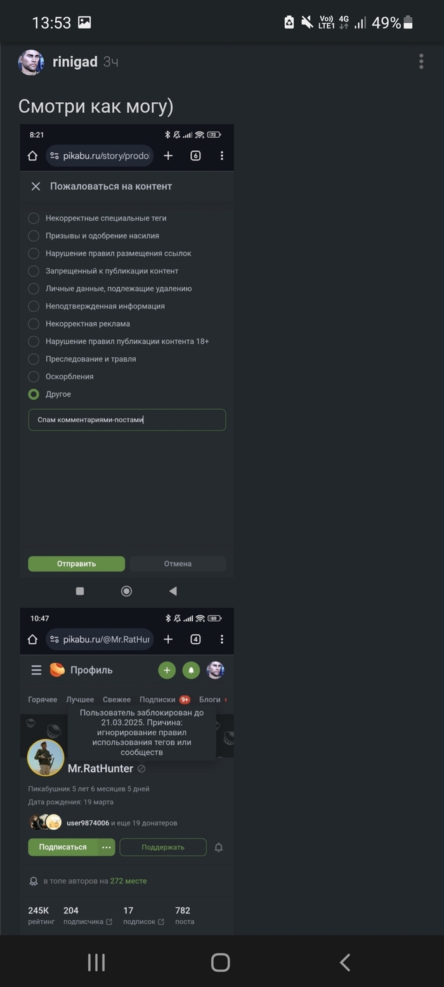Open the green notifications bell icon
Viewport: 444px width, 987px height.
coord(191,670)
